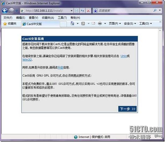Click the RSS feeds icon

(x=83, y=24)
